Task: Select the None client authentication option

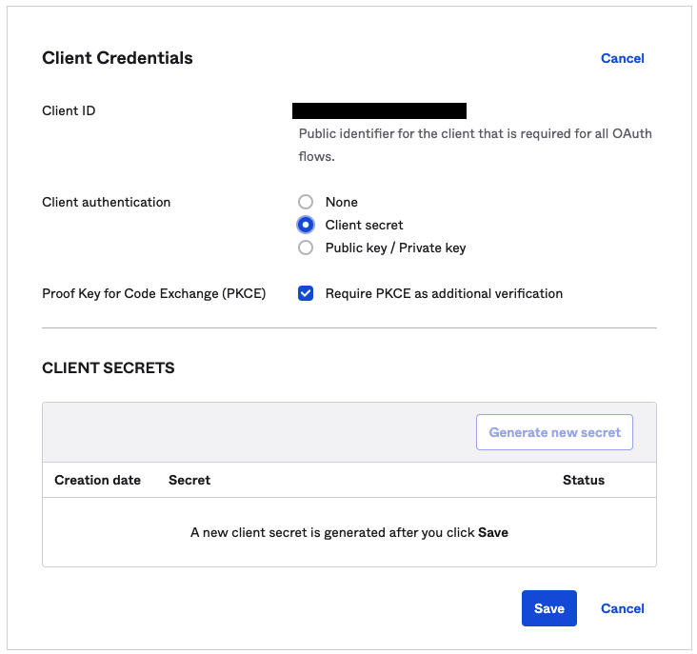Action: pos(306,202)
